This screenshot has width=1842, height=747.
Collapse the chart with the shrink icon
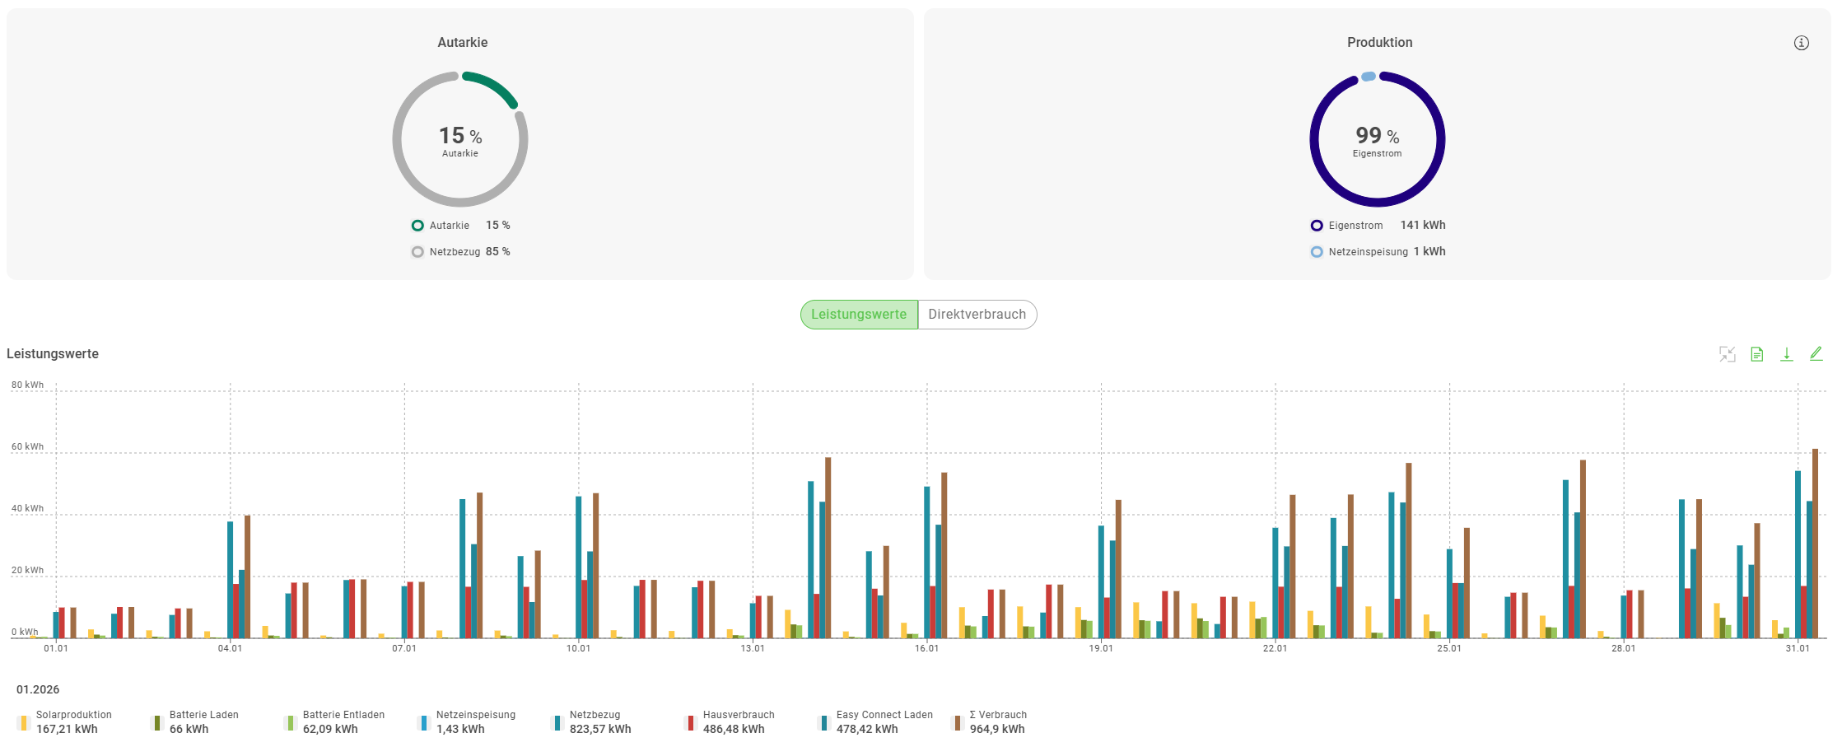(1727, 354)
